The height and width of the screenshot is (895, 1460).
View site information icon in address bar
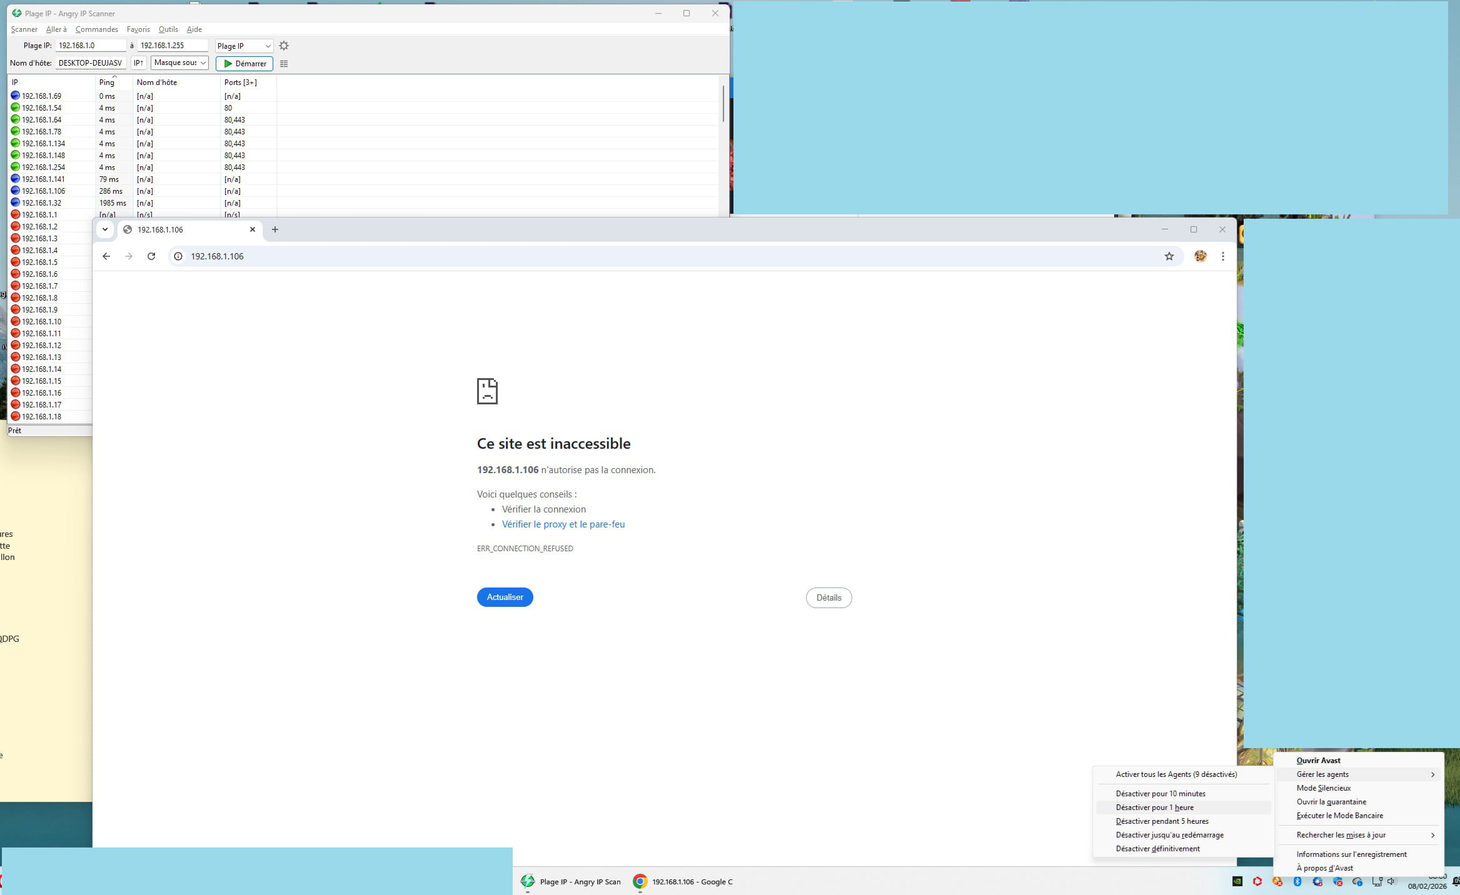pyautogui.click(x=178, y=256)
